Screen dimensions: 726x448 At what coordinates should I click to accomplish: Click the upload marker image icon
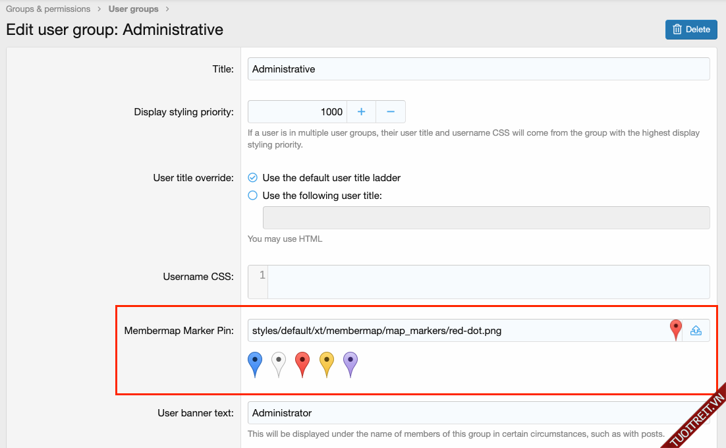click(x=696, y=331)
